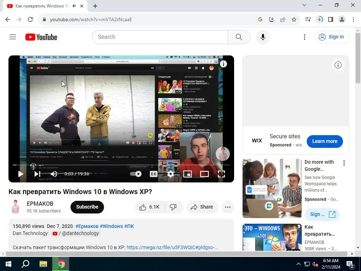Mute the video player volume
Viewport: 361px width, 271px height.
[x=54, y=174]
